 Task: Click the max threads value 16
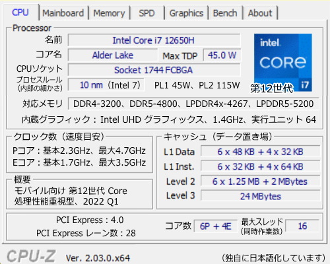pyautogui.click(x=302, y=226)
